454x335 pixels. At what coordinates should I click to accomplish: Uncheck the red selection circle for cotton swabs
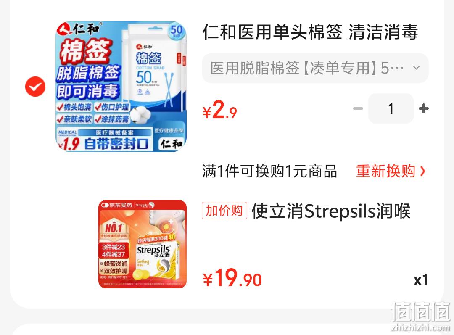coord(35,87)
